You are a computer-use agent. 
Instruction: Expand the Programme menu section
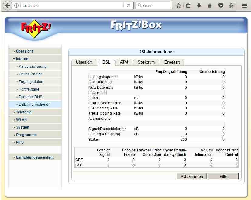click(x=35, y=135)
